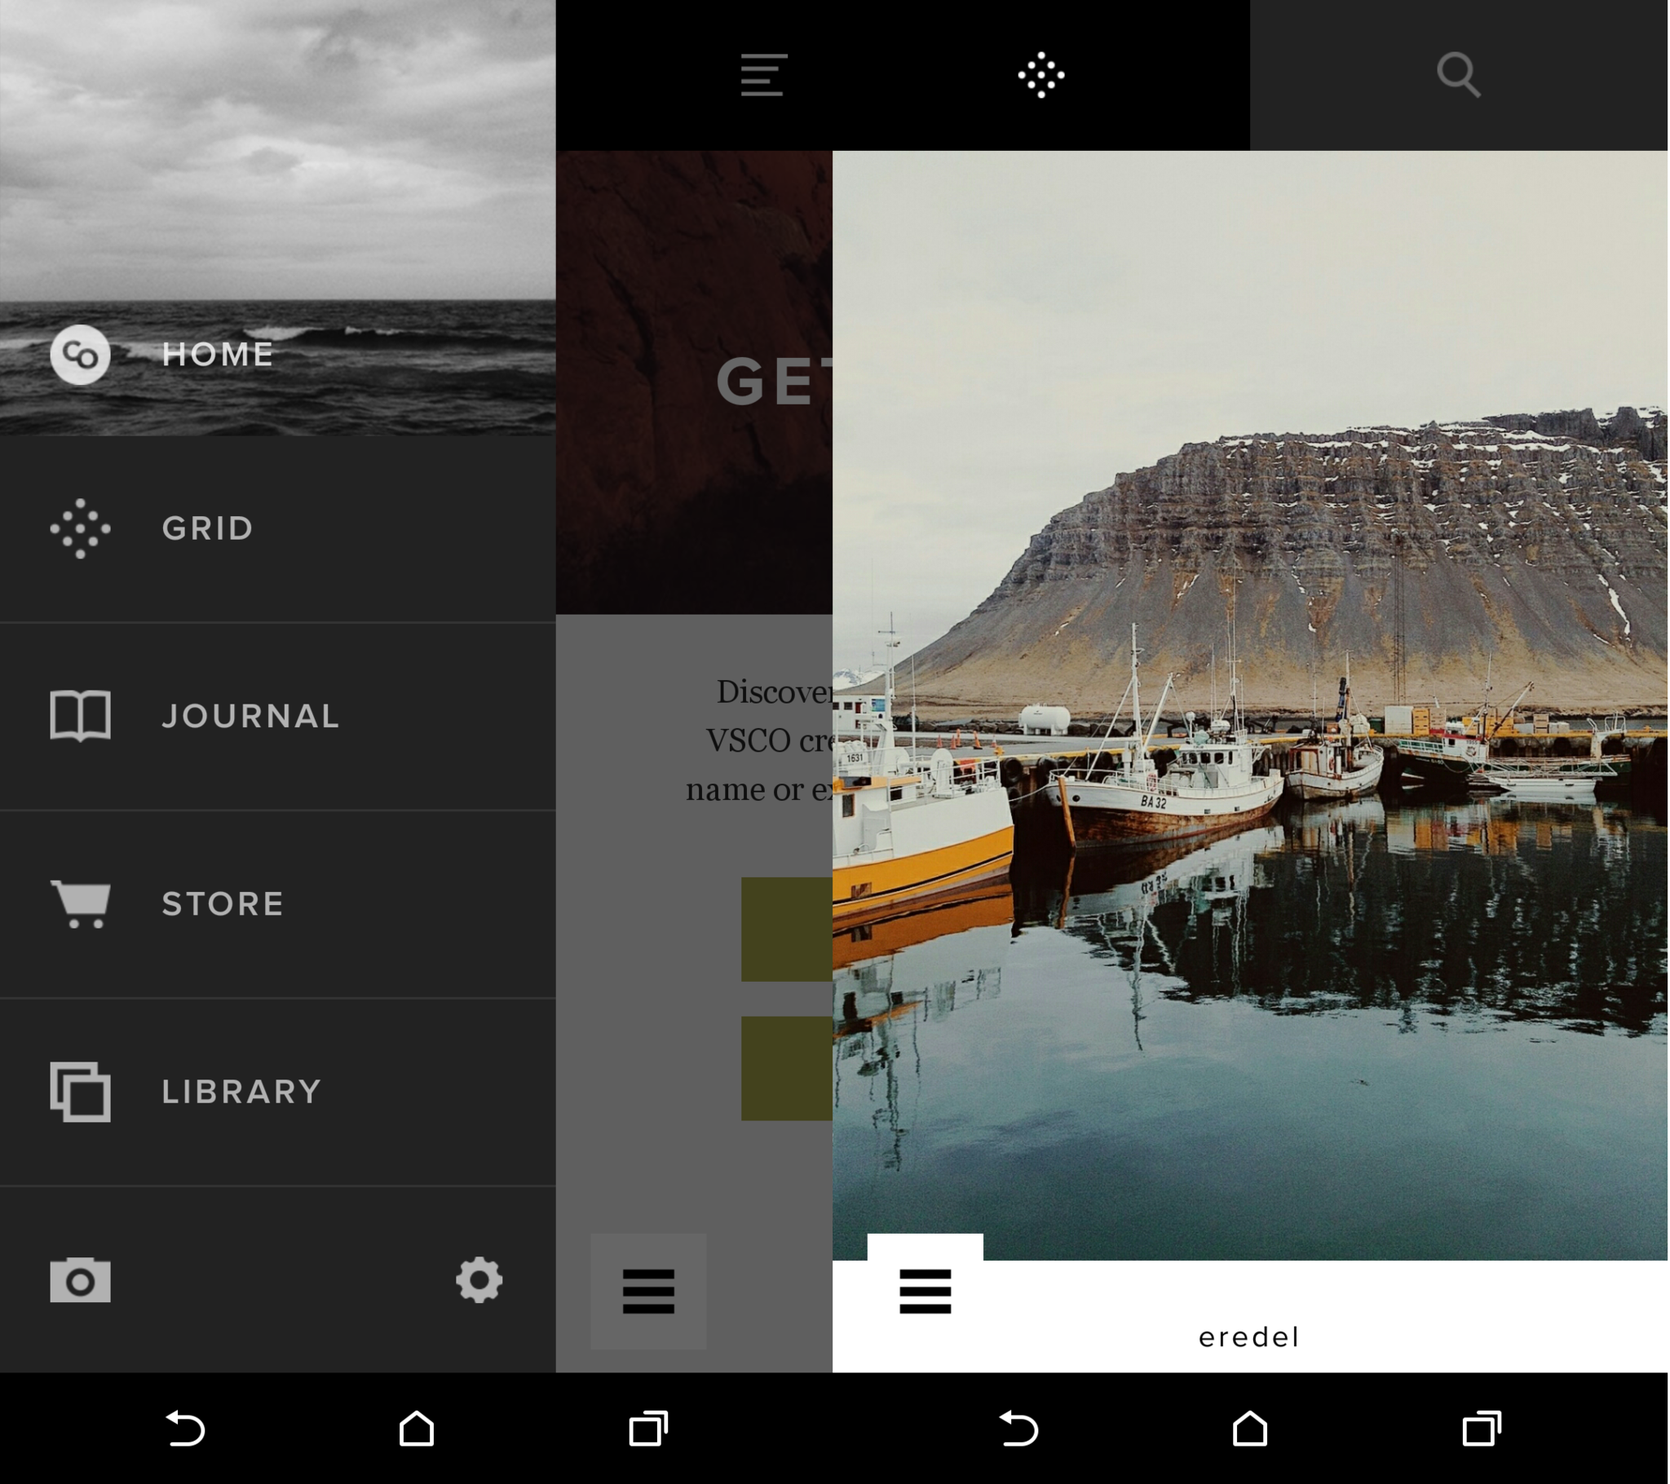Open Settings gear icon

477,1278
